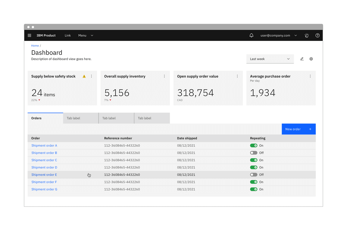Open the Shipment order C link
The height and width of the screenshot is (231, 347).
44,160
